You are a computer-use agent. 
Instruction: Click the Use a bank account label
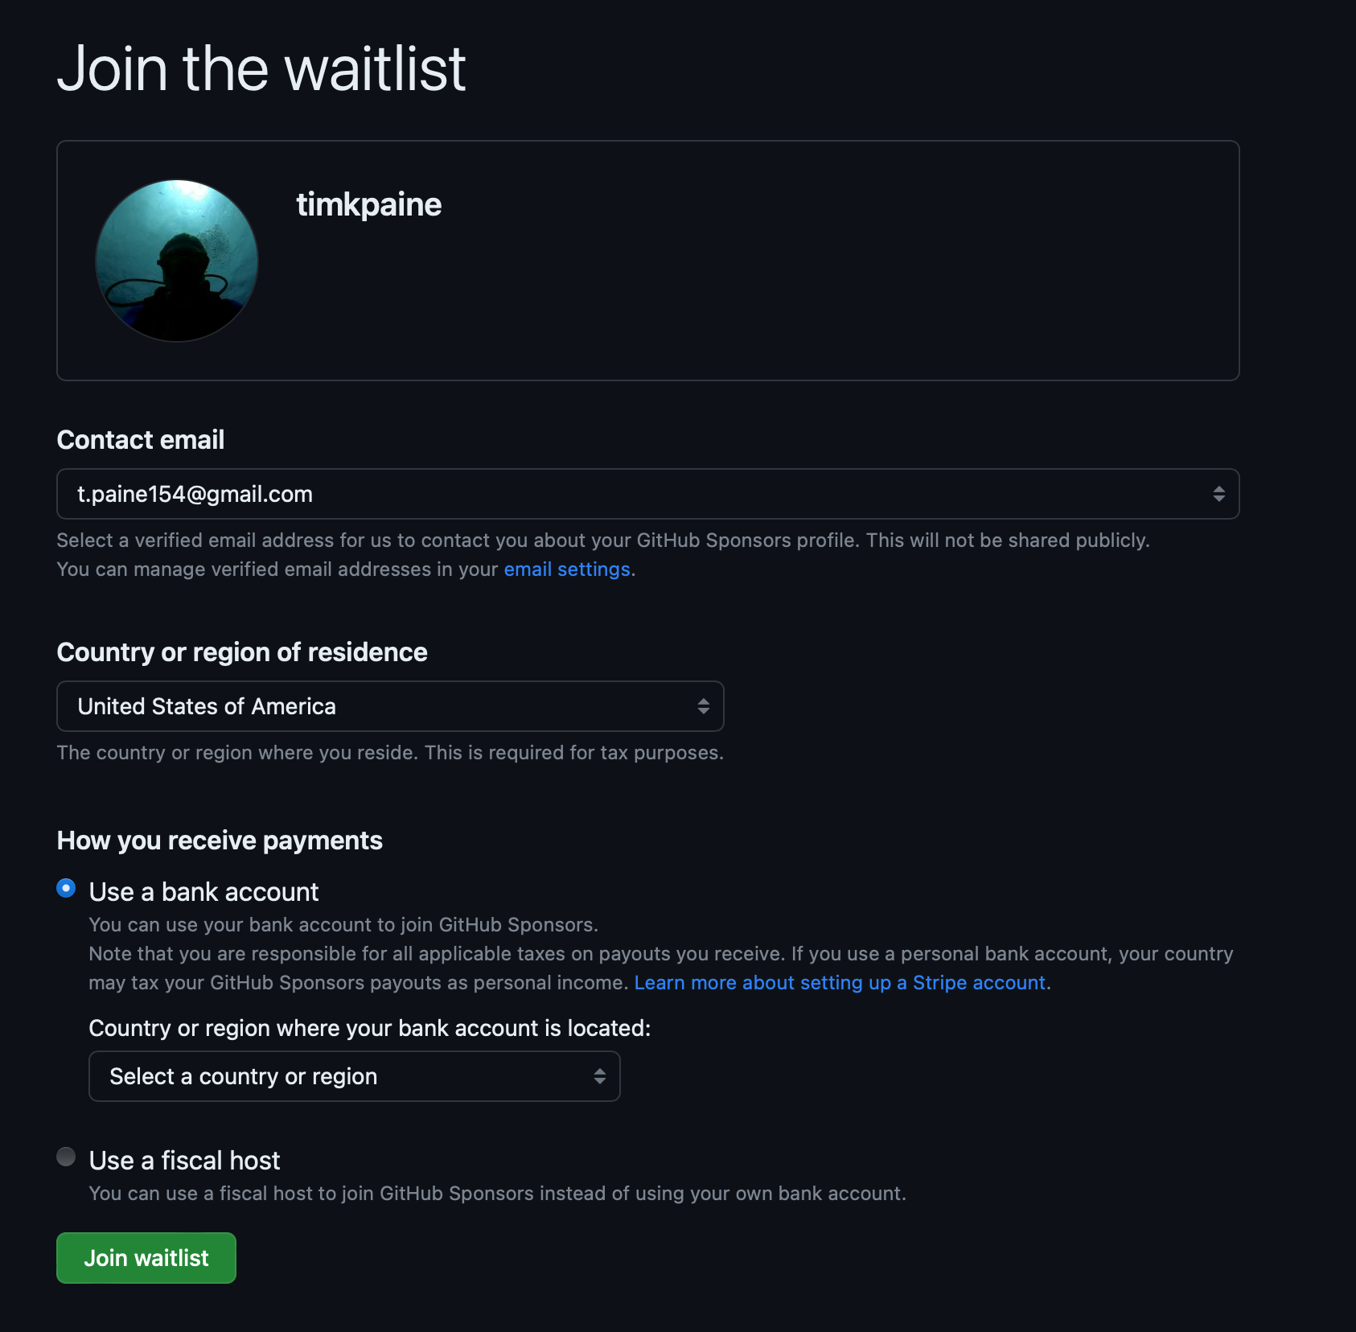pos(203,892)
